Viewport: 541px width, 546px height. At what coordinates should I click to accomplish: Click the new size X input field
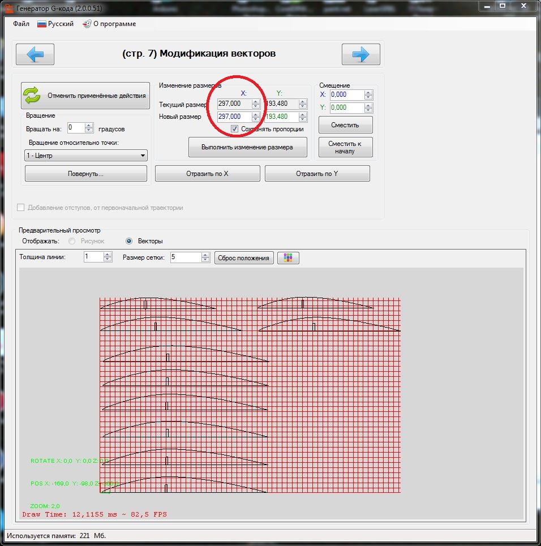(234, 117)
